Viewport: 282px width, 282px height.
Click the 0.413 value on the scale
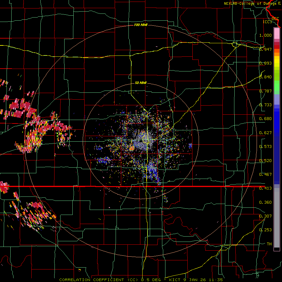tap(265, 188)
